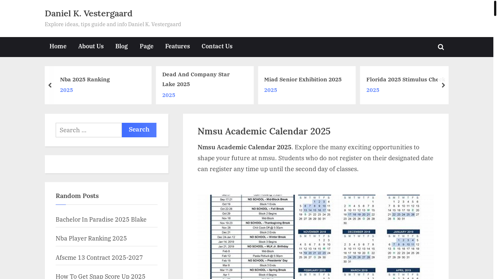Image resolution: width=497 pixels, height=279 pixels.
Task: Click 2025 category under Dead And Company
Action: [169, 95]
